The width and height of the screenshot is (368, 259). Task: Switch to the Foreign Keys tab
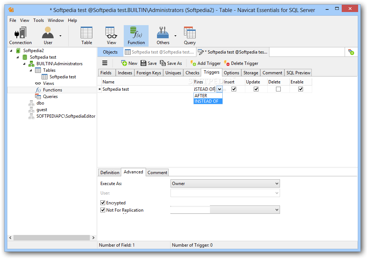(149, 73)
